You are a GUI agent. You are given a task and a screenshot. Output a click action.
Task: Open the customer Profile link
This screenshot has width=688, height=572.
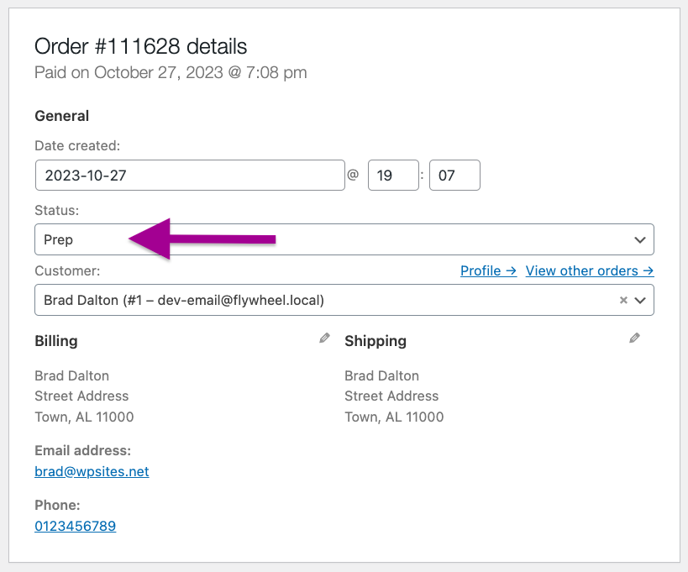coord(488,270)
